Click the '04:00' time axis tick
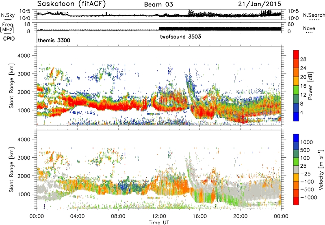325x225 pixels. pyautogui.click(x=77, y=216)
